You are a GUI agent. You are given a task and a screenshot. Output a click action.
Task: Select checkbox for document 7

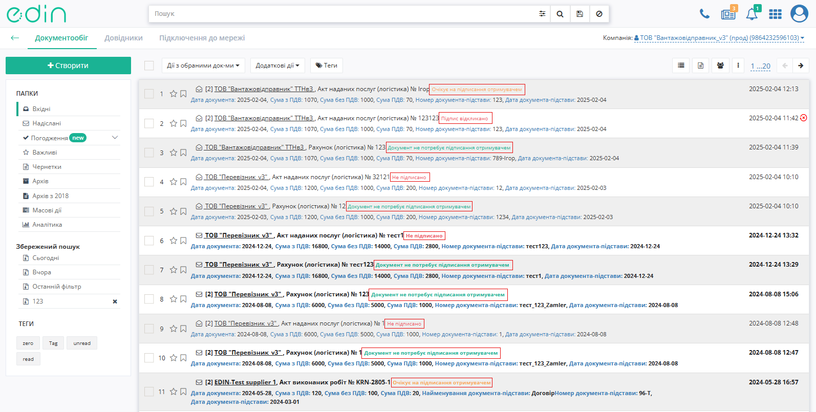pyautogui.click(x=149, y=270)
